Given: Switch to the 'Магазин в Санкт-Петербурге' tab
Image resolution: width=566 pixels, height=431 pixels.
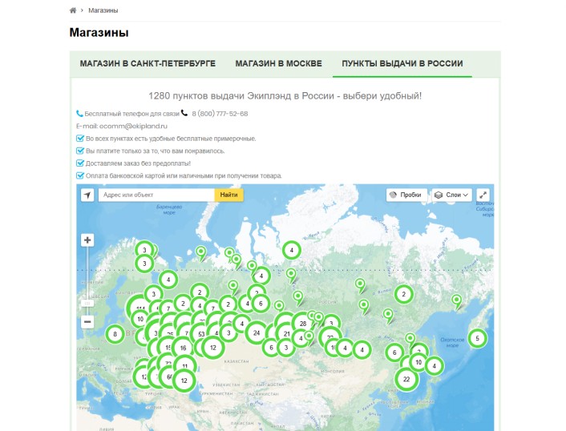Looking at the screenshot, I should click(x=148, y=63).
